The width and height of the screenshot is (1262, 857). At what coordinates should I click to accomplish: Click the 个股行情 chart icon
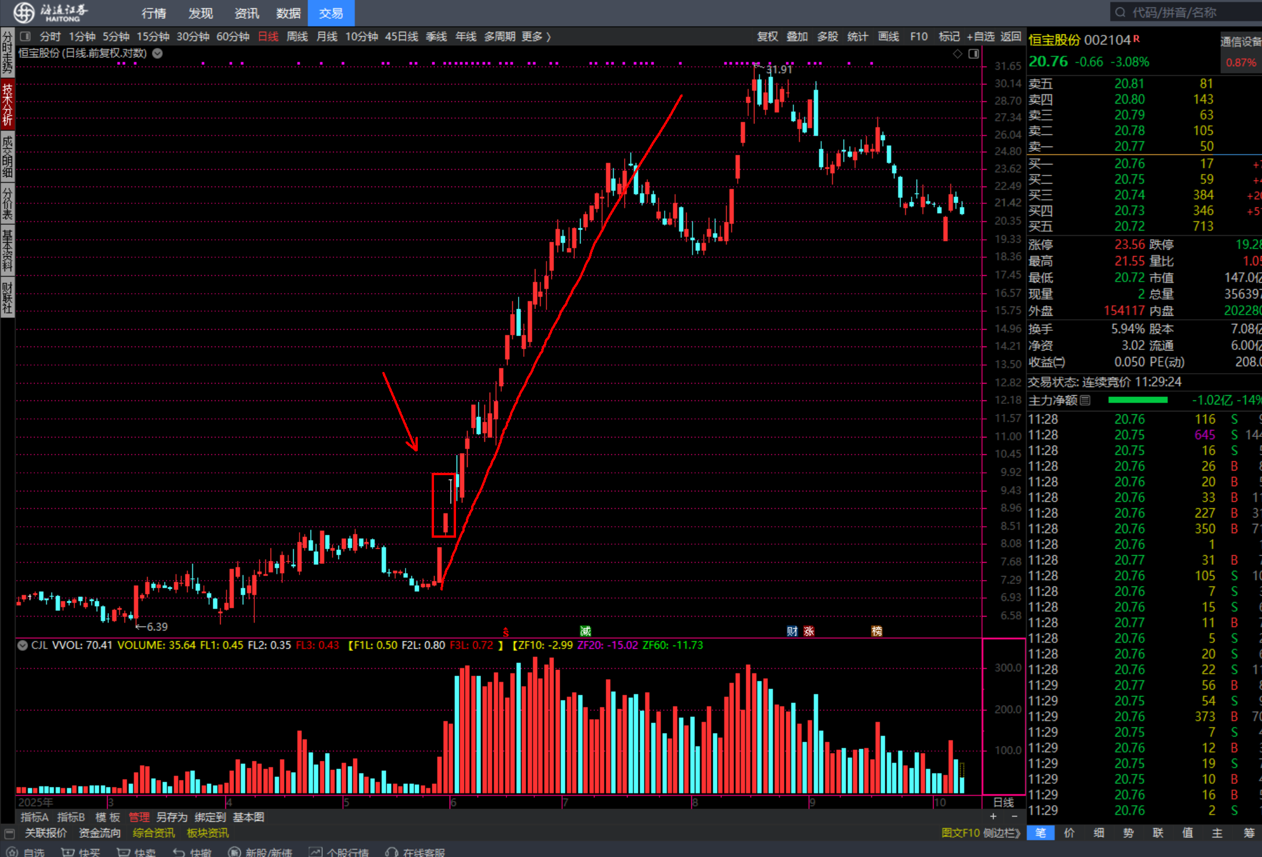pyautogui.click(x=315, y=852)
